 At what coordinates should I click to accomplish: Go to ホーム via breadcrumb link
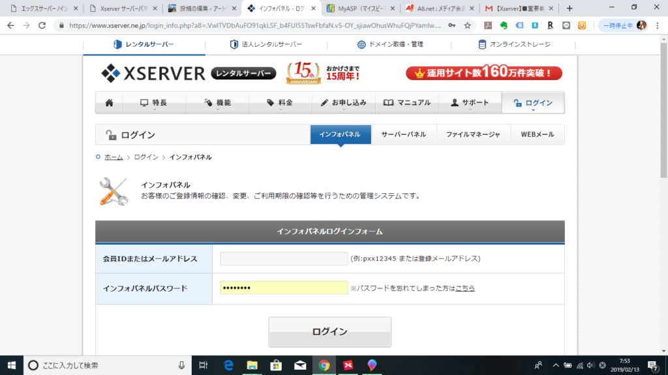tap(114, 158)
